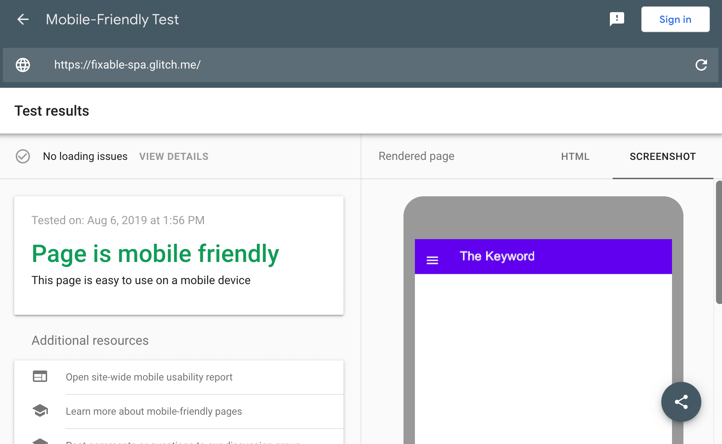Click VIEW DETAILS link for loading issues

click(x=174, y=156)
